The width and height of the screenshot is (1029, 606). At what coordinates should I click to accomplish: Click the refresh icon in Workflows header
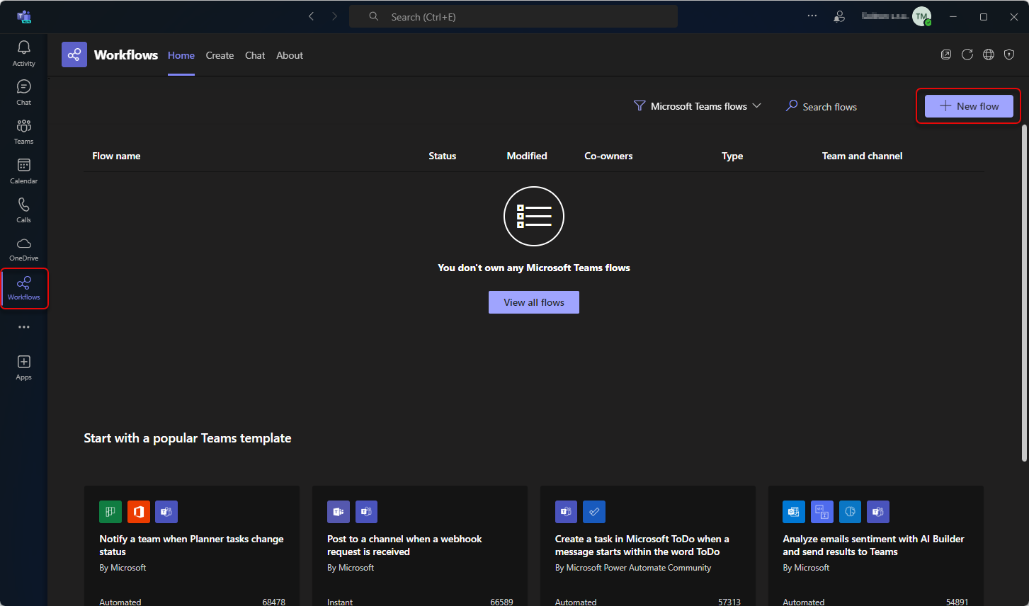(967, 55)
